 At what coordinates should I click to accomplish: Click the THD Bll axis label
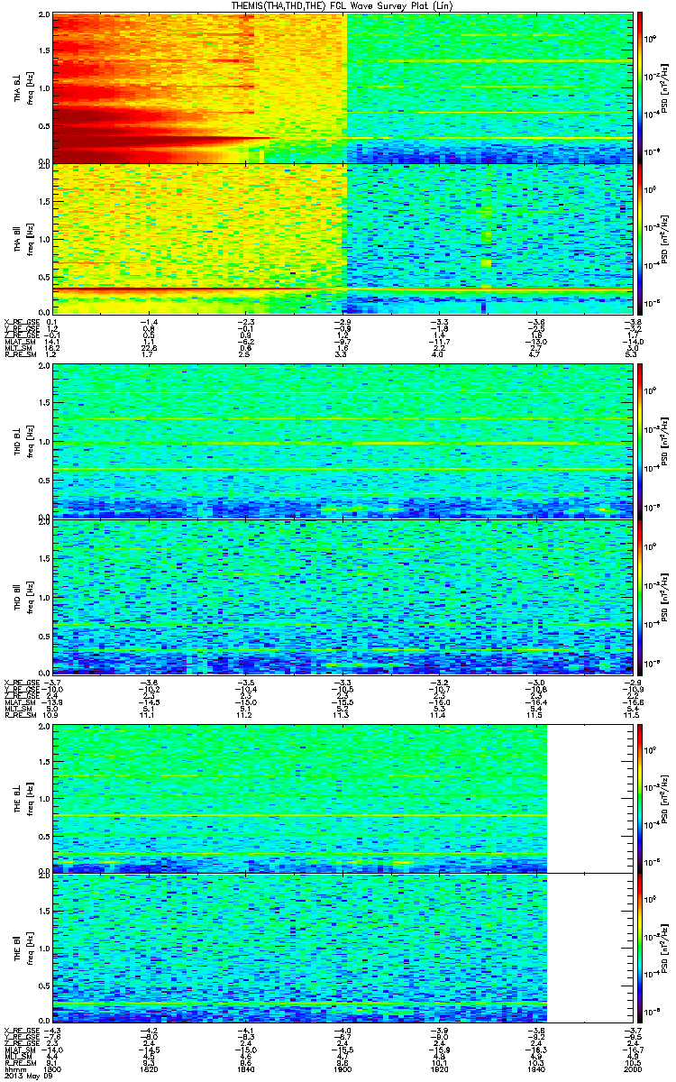pyautogui.click(x=18, y=597)
